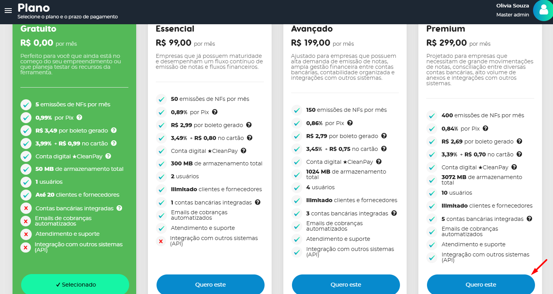Click the Olivia Souza user name
This screenshot has width=553, height=294.
click(513, 6)
